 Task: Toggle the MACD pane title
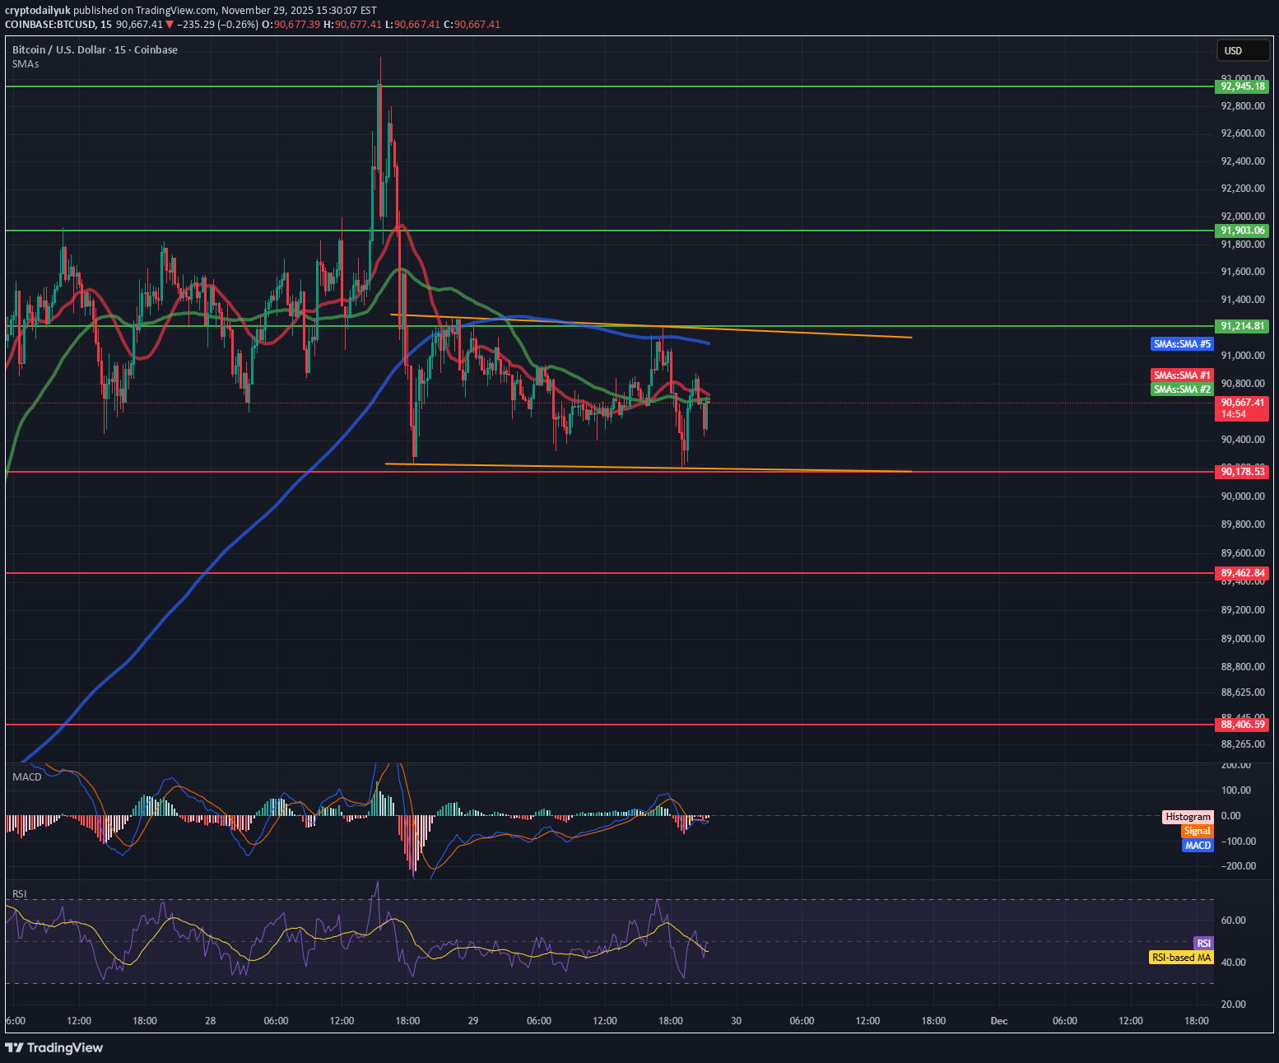pos(26,776)
